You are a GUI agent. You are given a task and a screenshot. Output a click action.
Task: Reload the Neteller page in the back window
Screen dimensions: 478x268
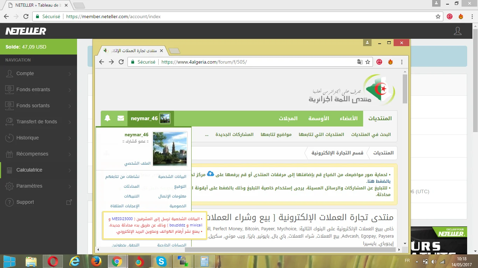point(26,16)
